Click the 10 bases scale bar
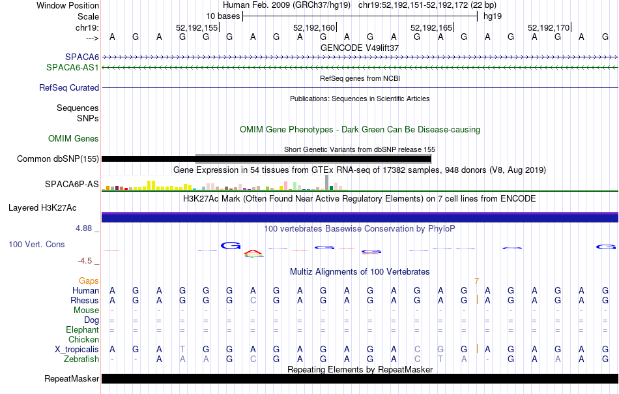This screenshot has width=619, height=394. tap(360, 16)
